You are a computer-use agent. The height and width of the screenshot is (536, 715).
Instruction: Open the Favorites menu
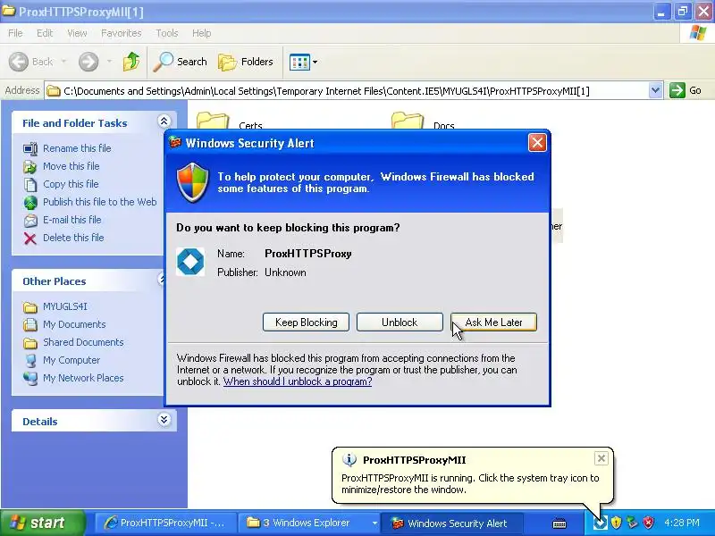point(122,33)
